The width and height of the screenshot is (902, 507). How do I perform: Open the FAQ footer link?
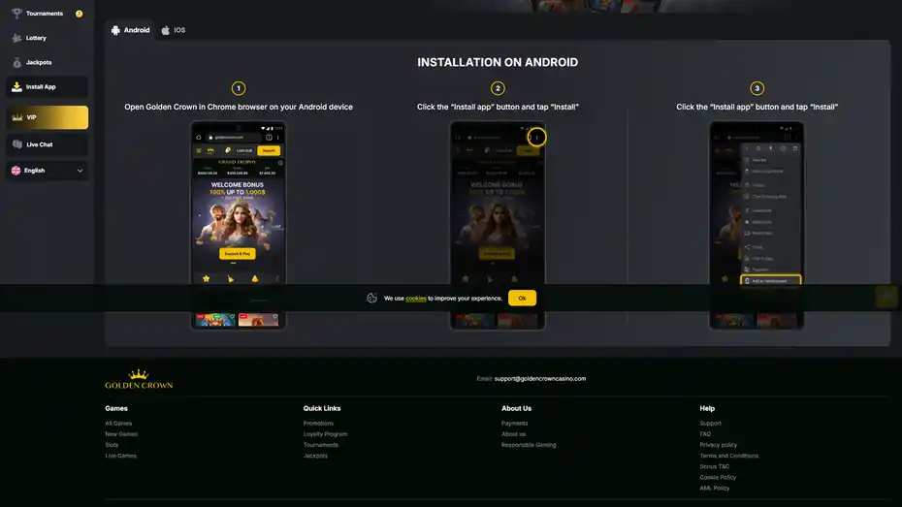(x=705, y=434)
